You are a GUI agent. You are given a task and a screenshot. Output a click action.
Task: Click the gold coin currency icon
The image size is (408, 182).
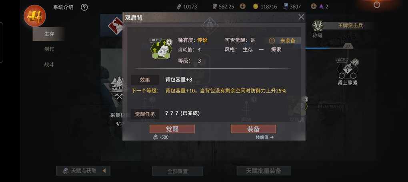tap(256, 6)
